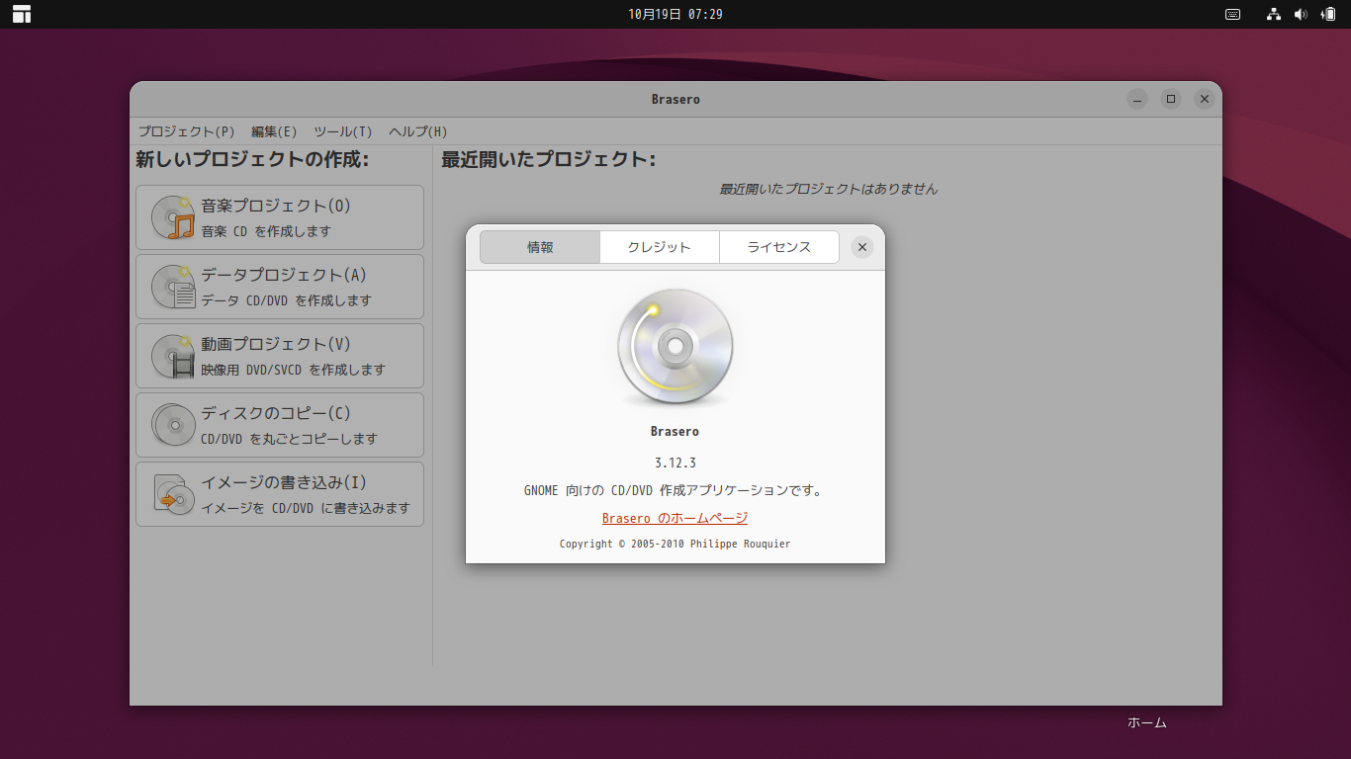Click the music note disc icon for the audio project
The image size is (1351, 759).
pos(173,217)
